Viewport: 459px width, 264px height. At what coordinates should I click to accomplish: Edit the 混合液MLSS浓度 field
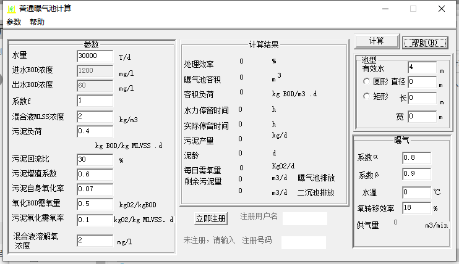(x=95, y=116)
